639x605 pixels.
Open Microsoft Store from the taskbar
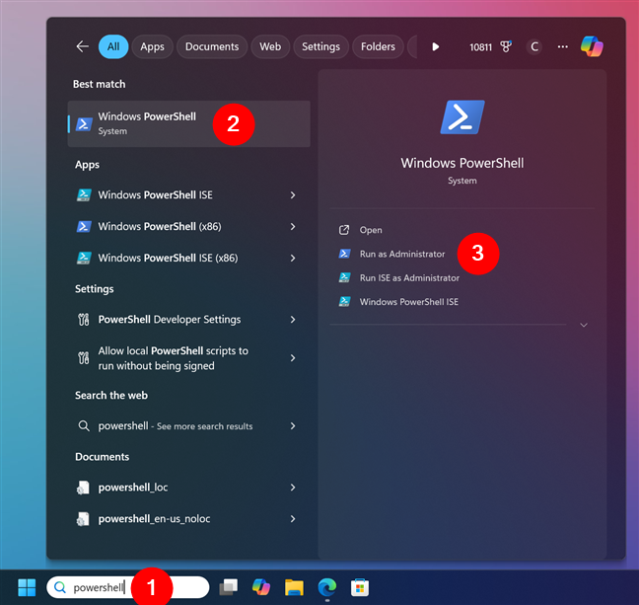(x=360, y=587)
